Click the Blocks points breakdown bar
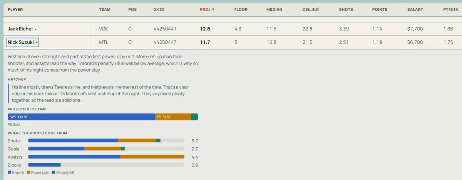 (x=106, y=165)
